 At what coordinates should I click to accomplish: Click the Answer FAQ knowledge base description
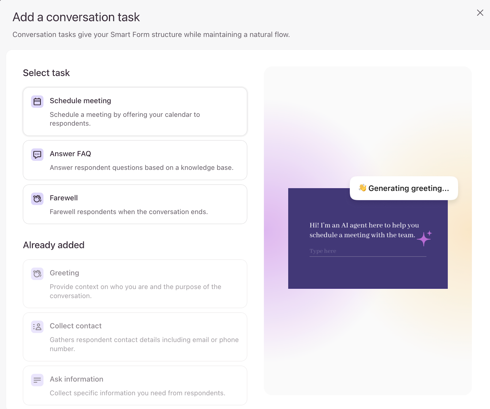[x=141, y=167]
